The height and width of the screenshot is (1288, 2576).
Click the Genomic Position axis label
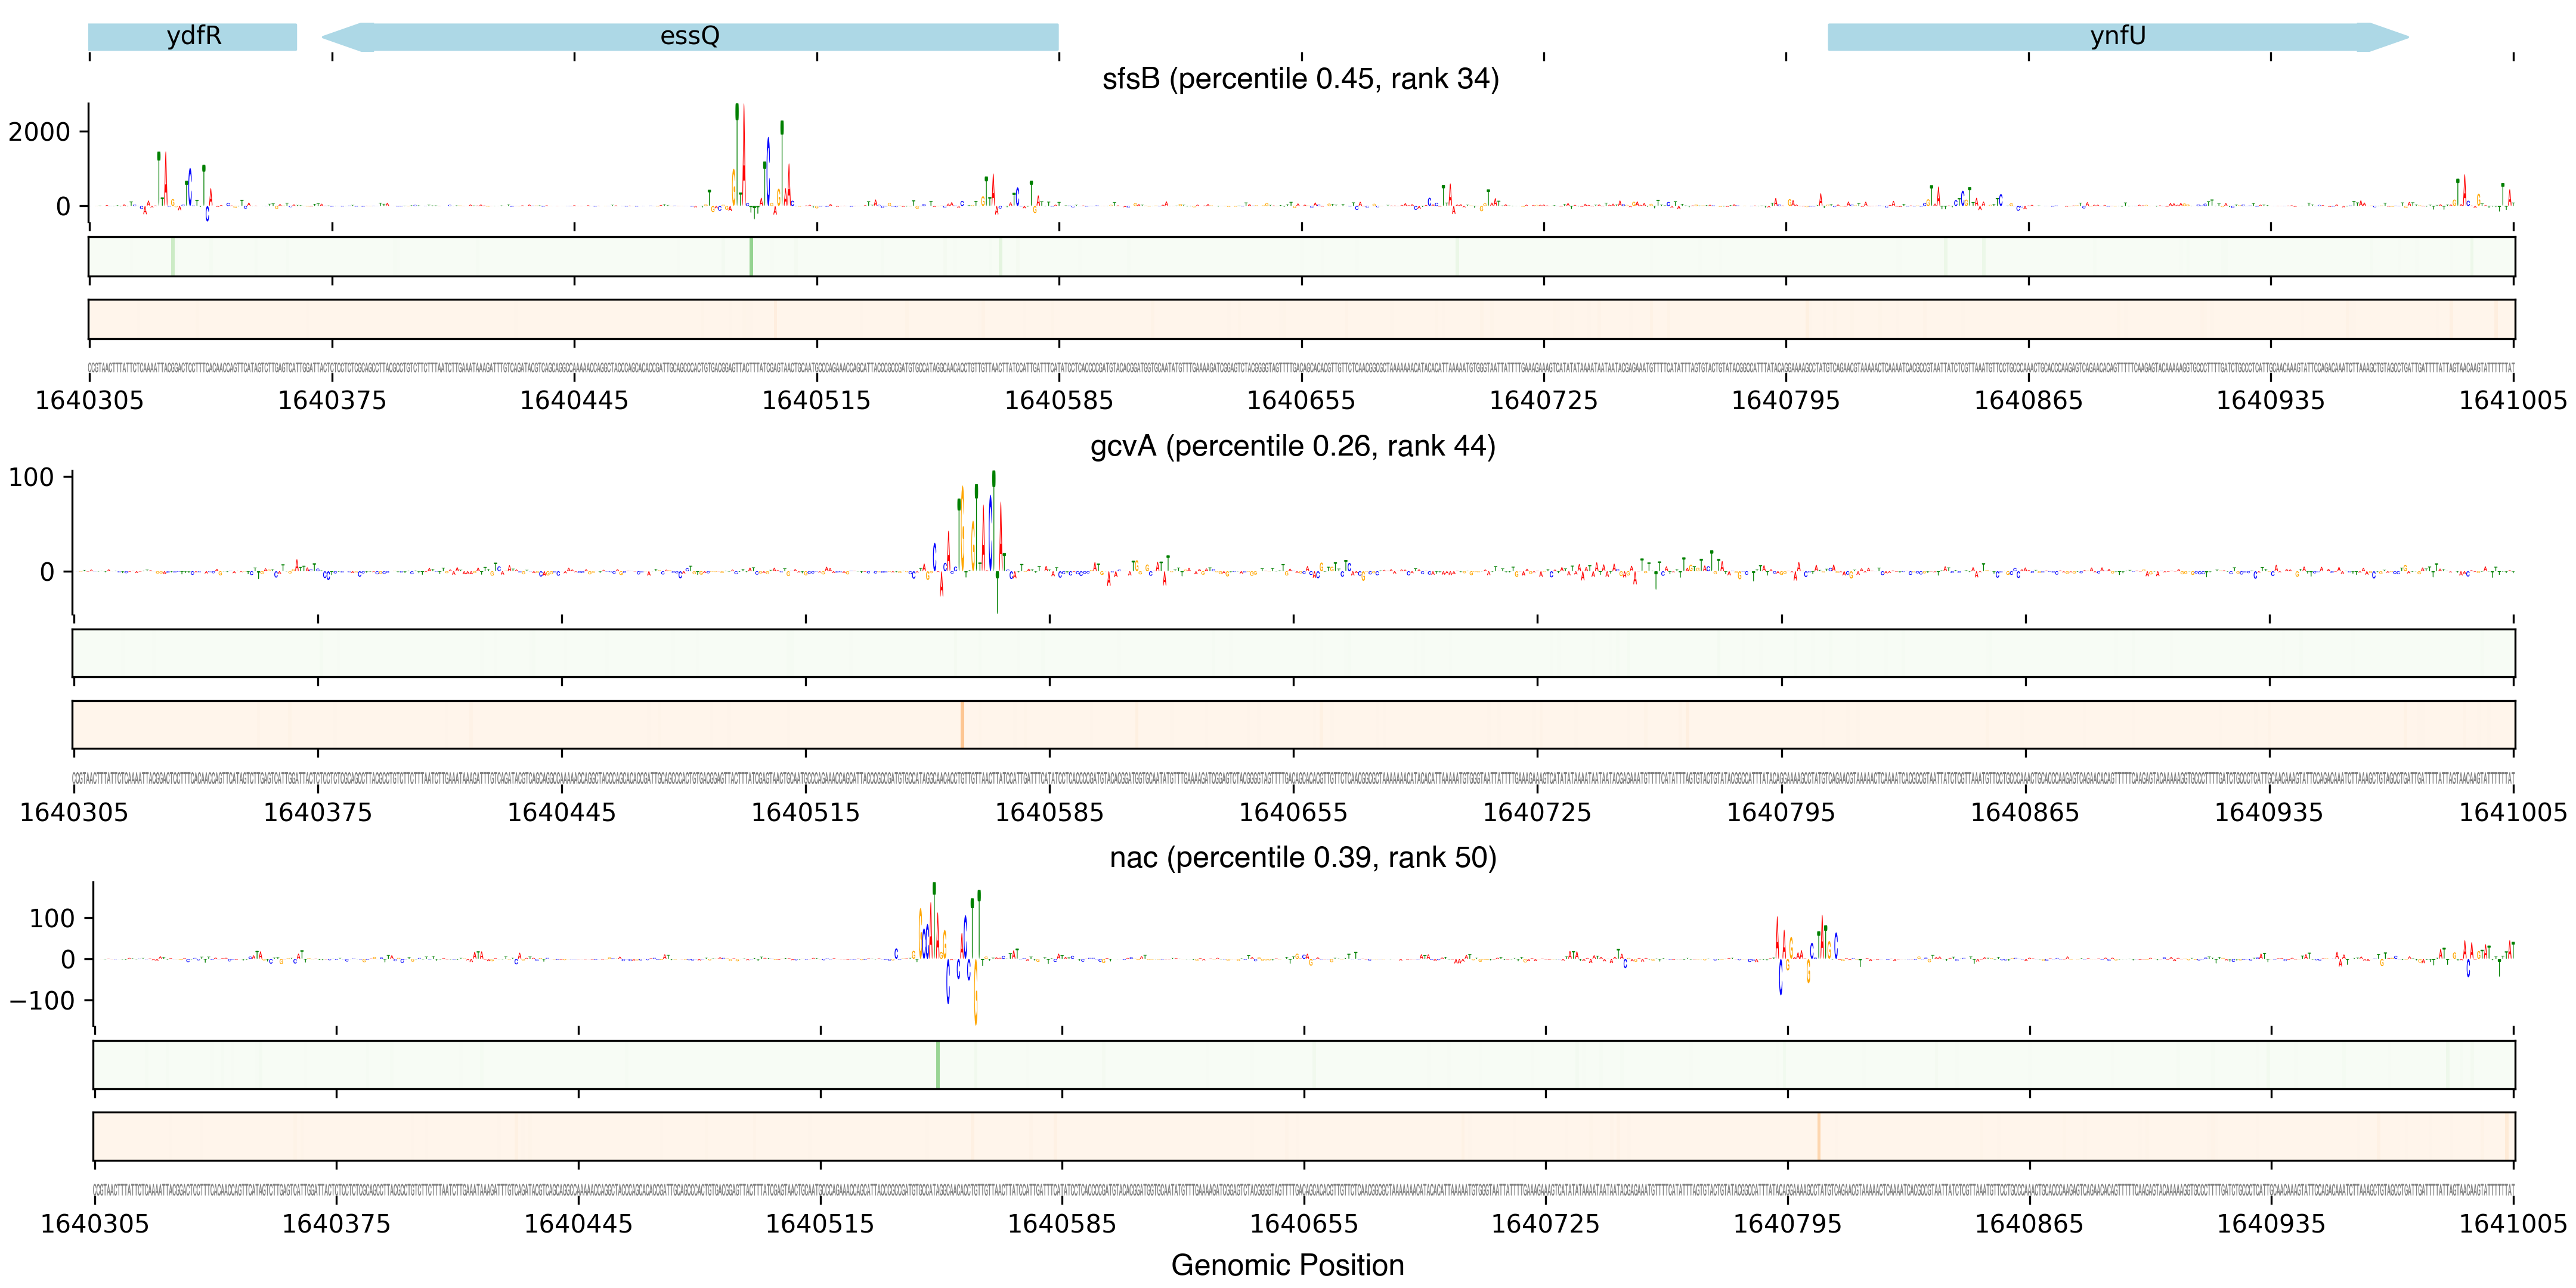coord(1287,1265)
